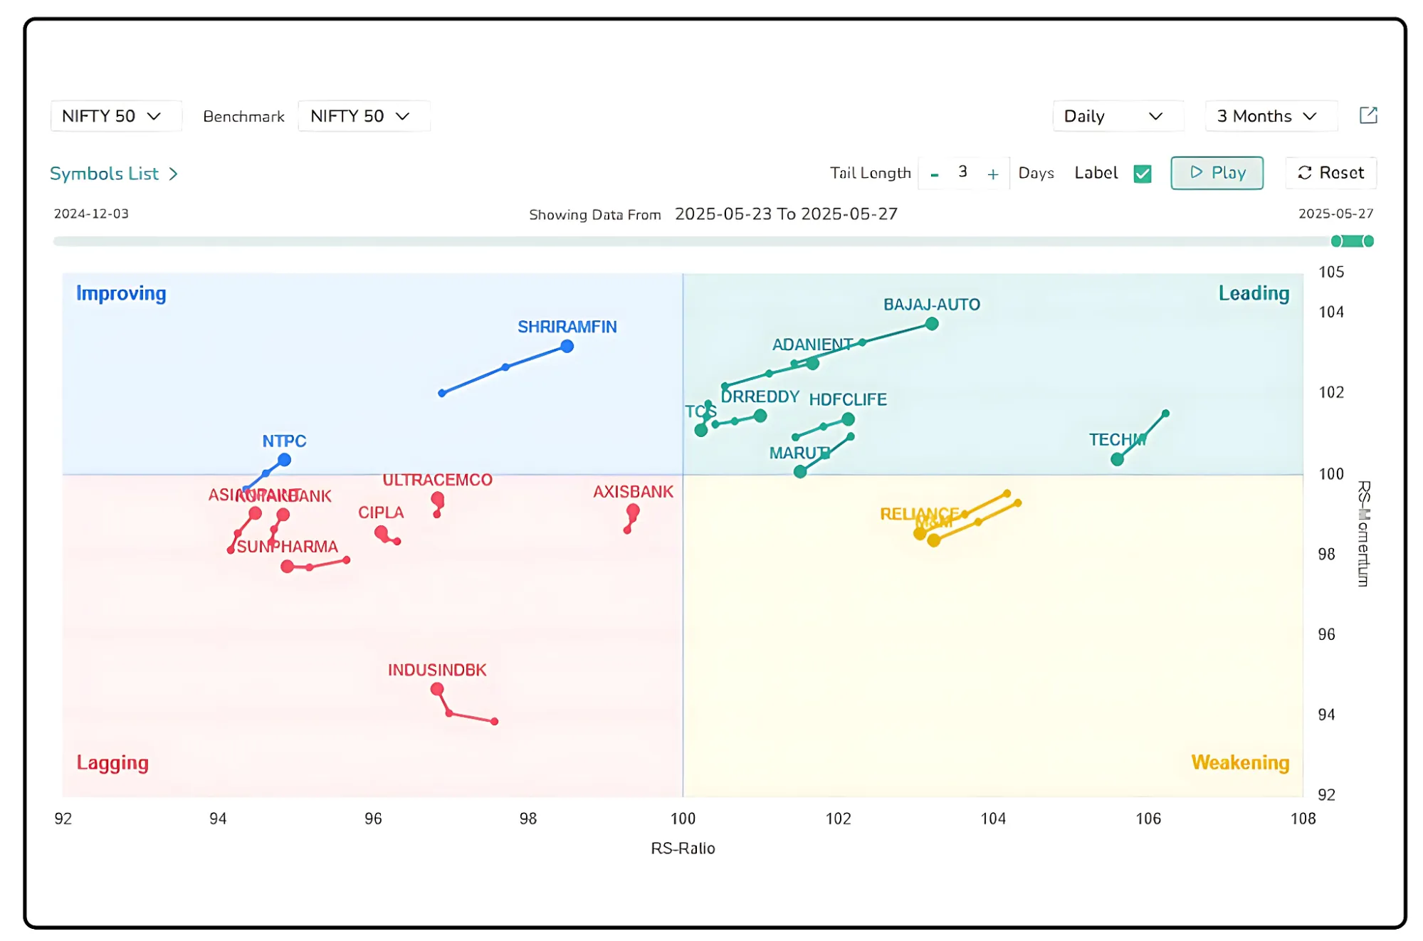
Task: Click the Reset button
Action: coord(1330,173)
